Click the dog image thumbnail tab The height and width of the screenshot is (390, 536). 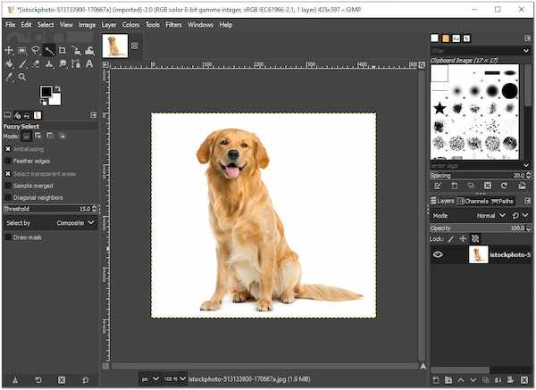click(x=115, y=46)
